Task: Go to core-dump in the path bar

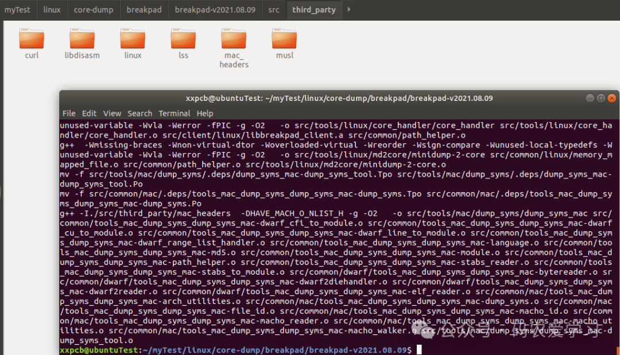Action: point(94,10)
